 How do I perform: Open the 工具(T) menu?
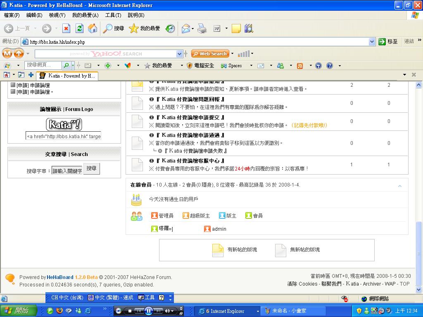[x=113, y=15]
